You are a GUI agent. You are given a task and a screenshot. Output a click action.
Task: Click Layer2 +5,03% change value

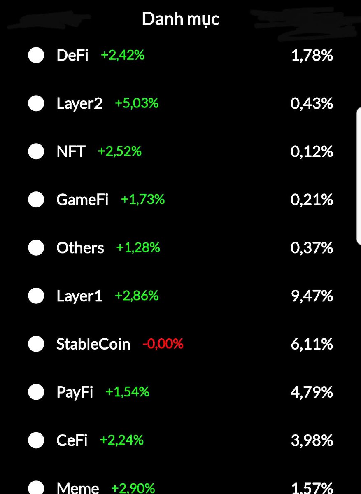137,103
